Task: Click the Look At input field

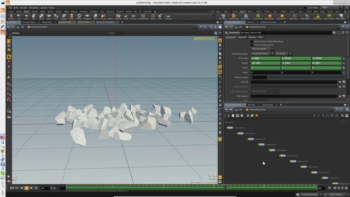Action: 294,82
